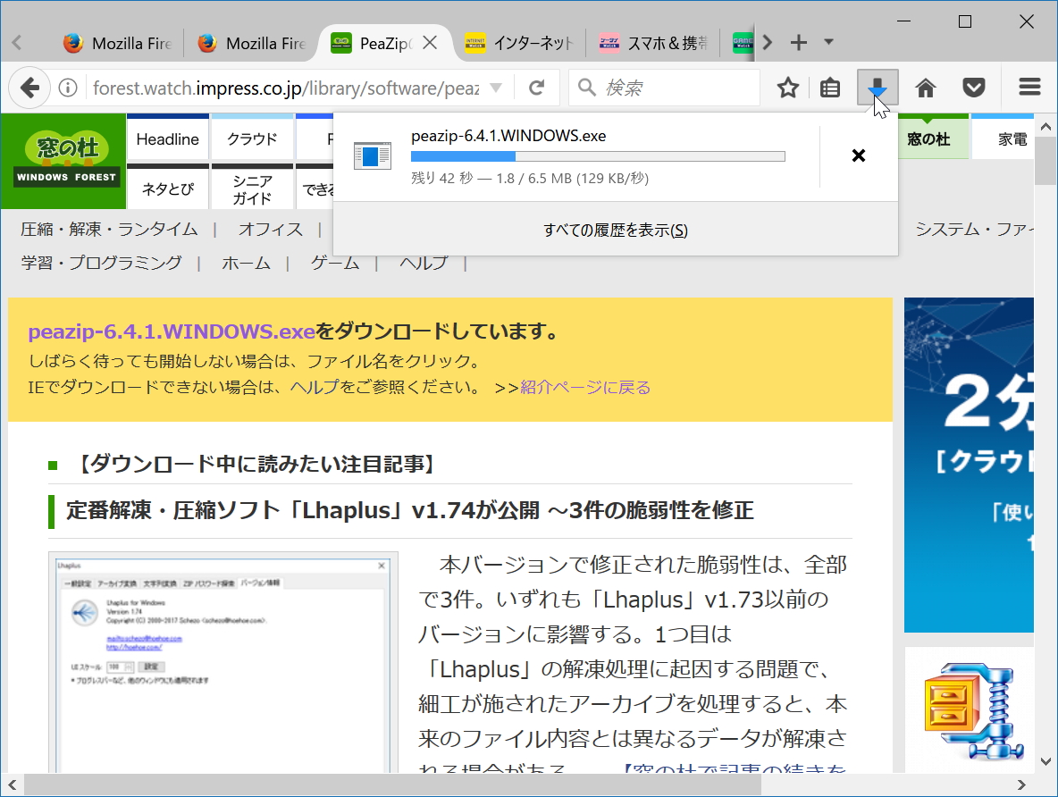Image resolution: width=1058 pixels, height=797 pixels.
Task: Open すべての履歴を表示 download history link
Action: (x=615, y=230)
